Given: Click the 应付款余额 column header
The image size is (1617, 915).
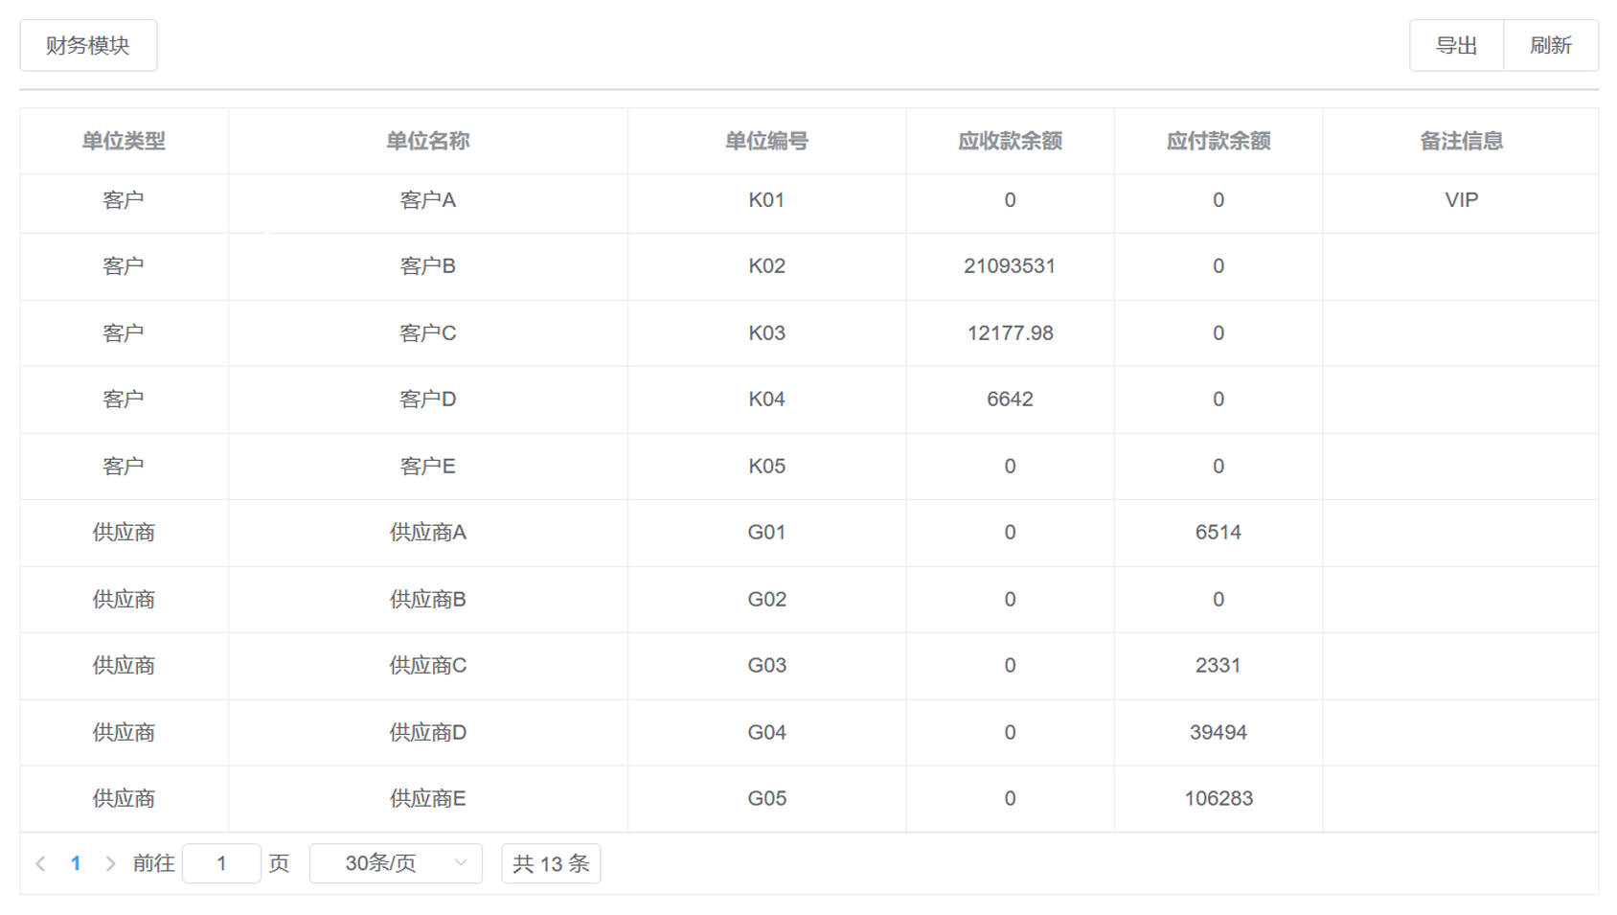Looking at the screenshot, I should [1218, 141].
